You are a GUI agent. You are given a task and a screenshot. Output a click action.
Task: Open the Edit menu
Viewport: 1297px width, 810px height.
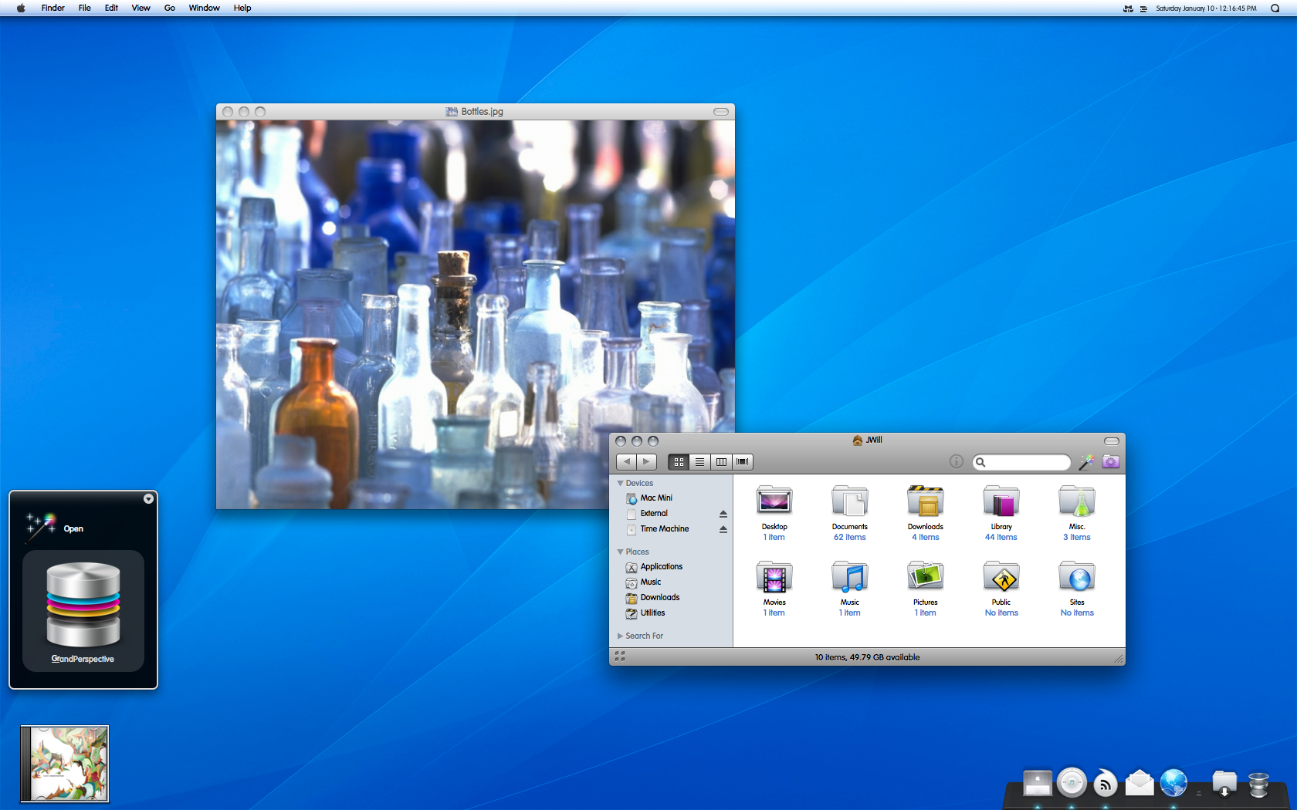[111, 8]
